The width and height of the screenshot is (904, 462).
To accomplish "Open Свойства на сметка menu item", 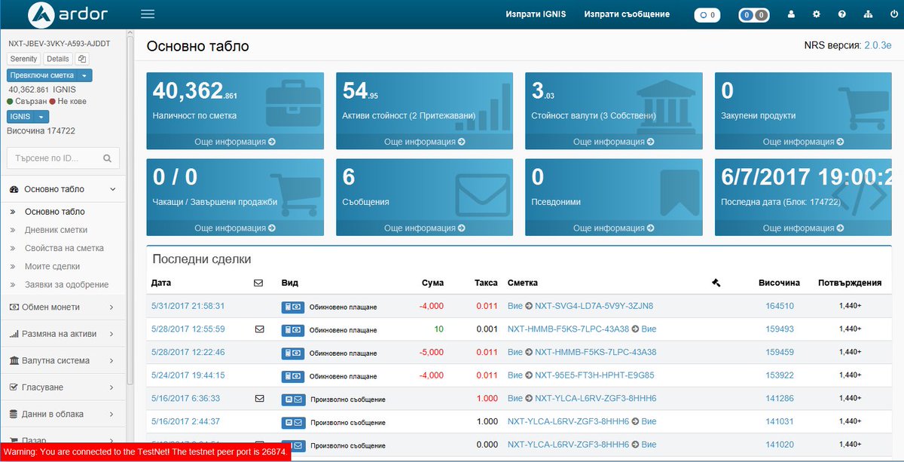I will pos(64,248).
